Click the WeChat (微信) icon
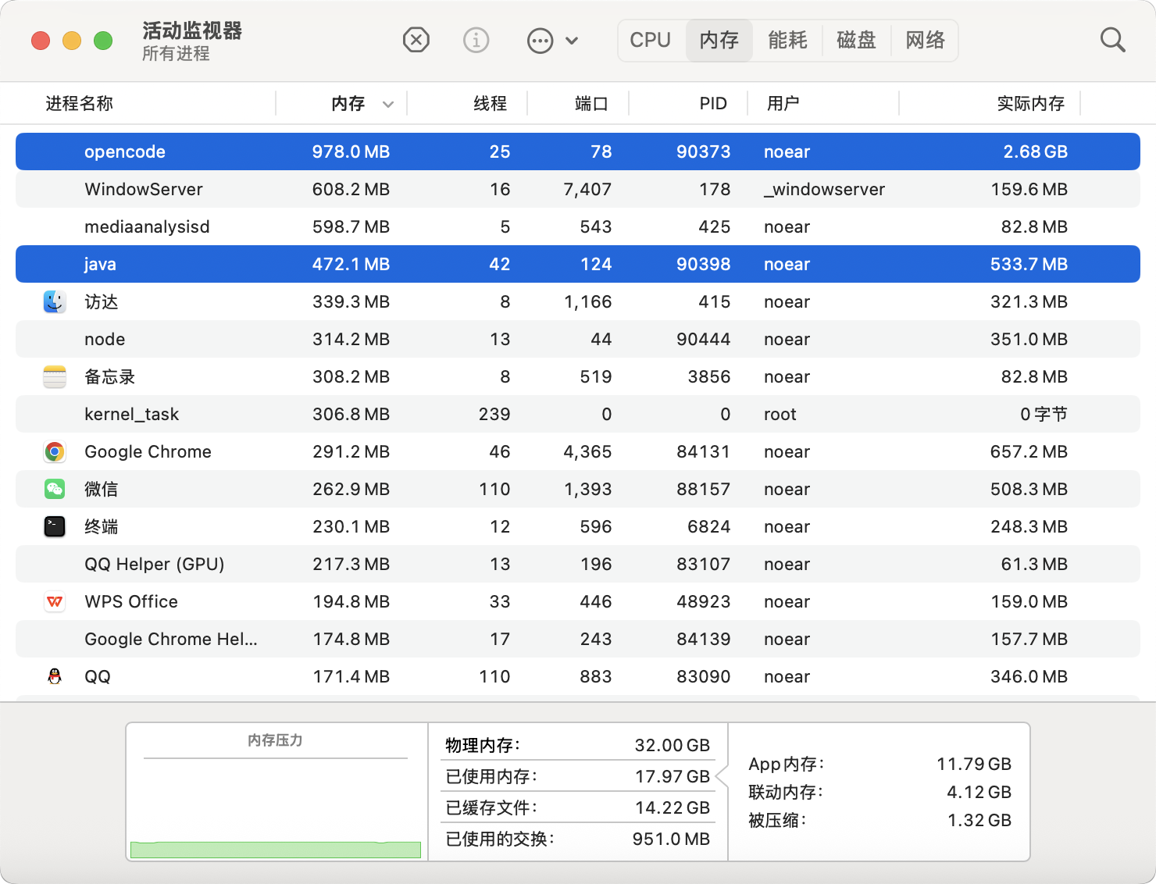This screenshot has width=1156, height=884. click(55, 489)
